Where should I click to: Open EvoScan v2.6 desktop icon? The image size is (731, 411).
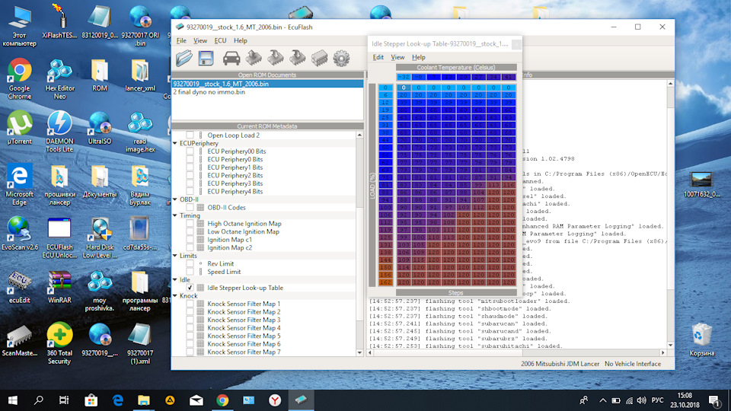20,234
